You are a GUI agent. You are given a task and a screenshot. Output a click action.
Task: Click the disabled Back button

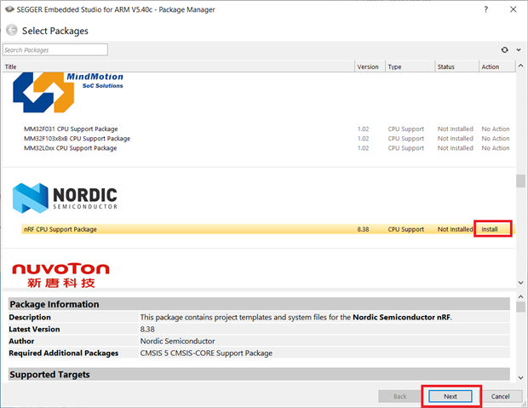pyautogui.click(x=399, y=397)
